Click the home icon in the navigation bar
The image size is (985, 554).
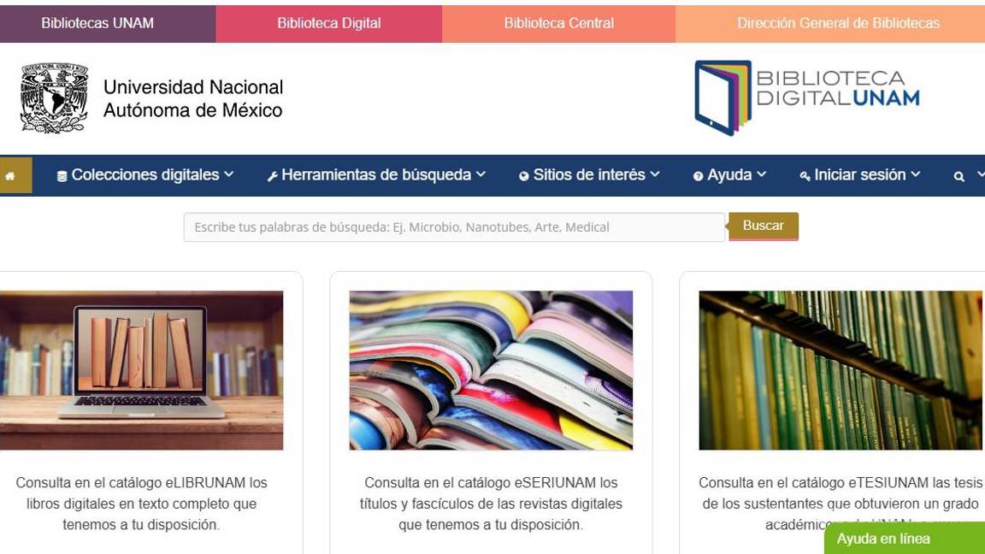coord(11,174)
